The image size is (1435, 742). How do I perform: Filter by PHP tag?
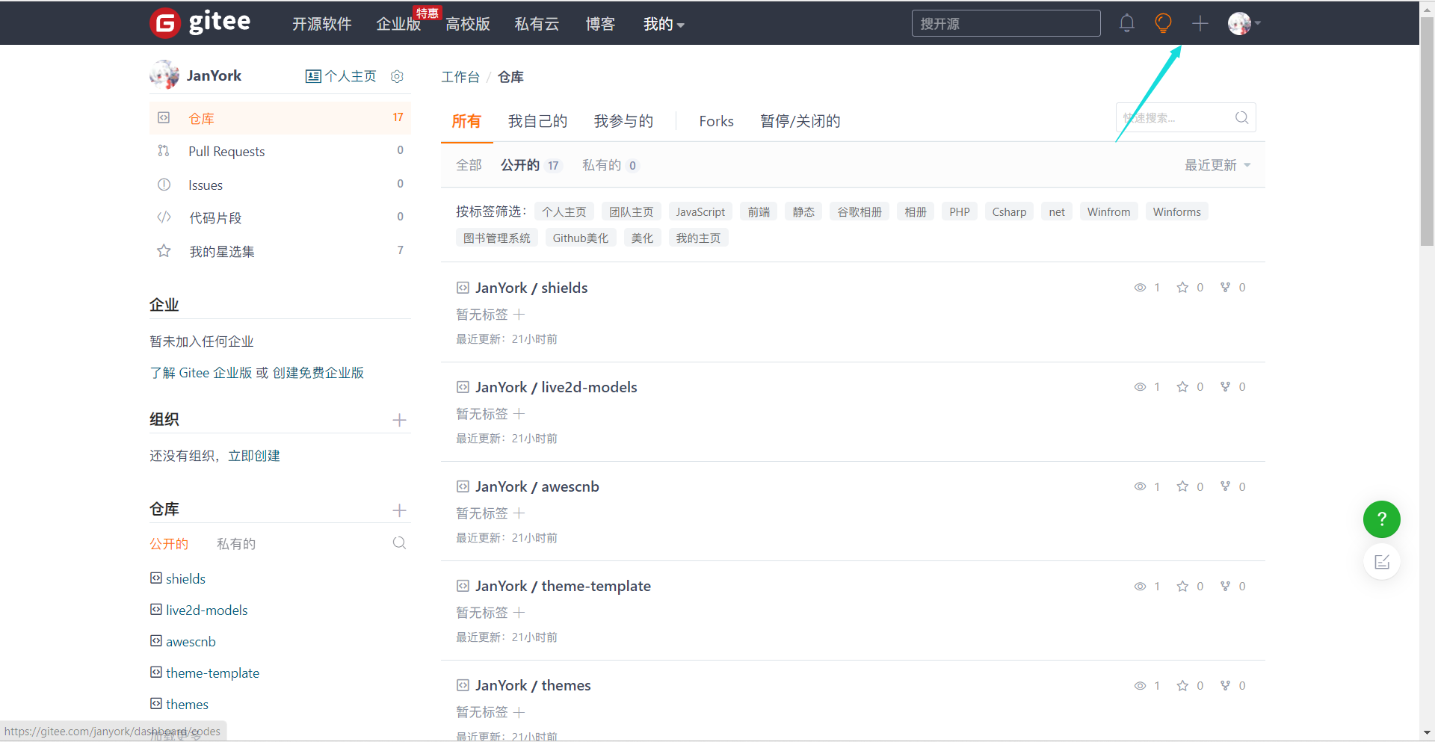pos(960,211)
